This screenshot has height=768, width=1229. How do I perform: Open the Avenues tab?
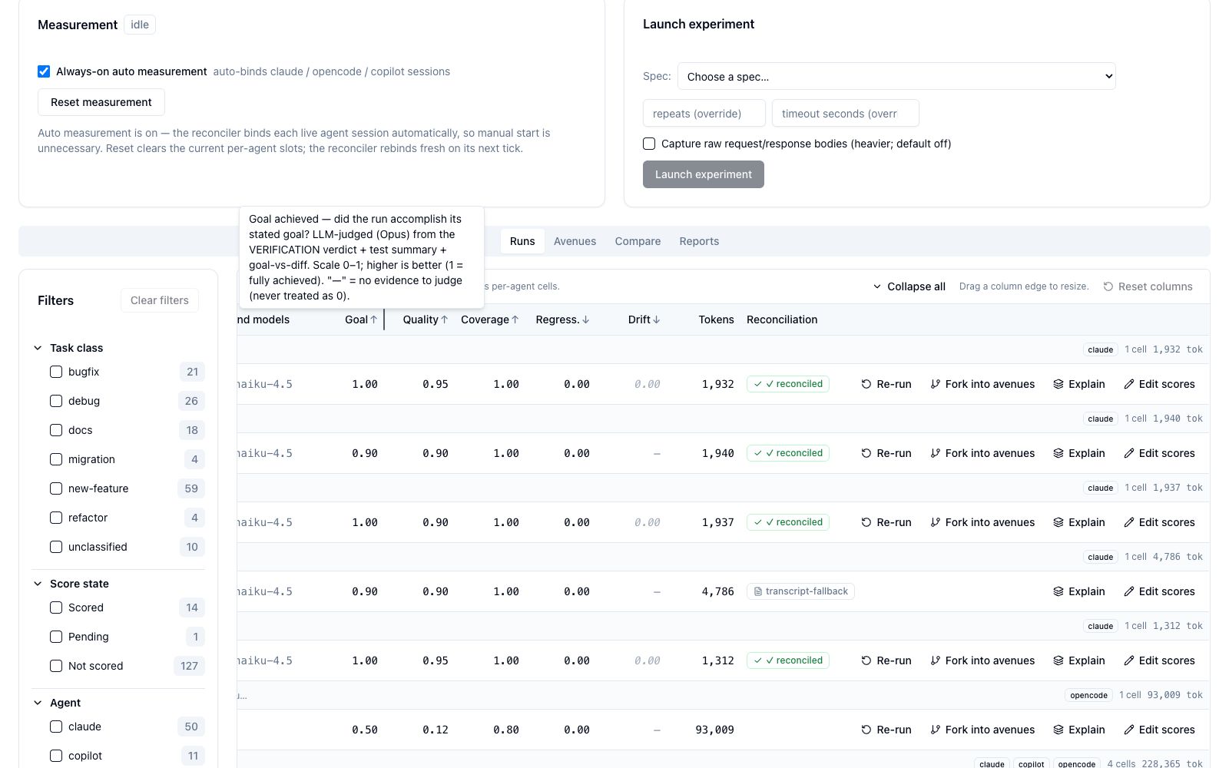pos(575,241)
